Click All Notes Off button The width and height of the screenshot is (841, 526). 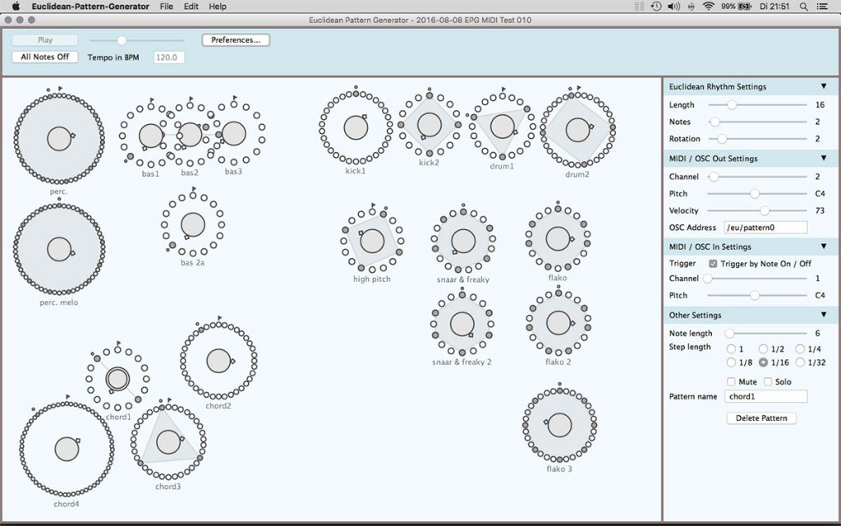click(45, 57)
